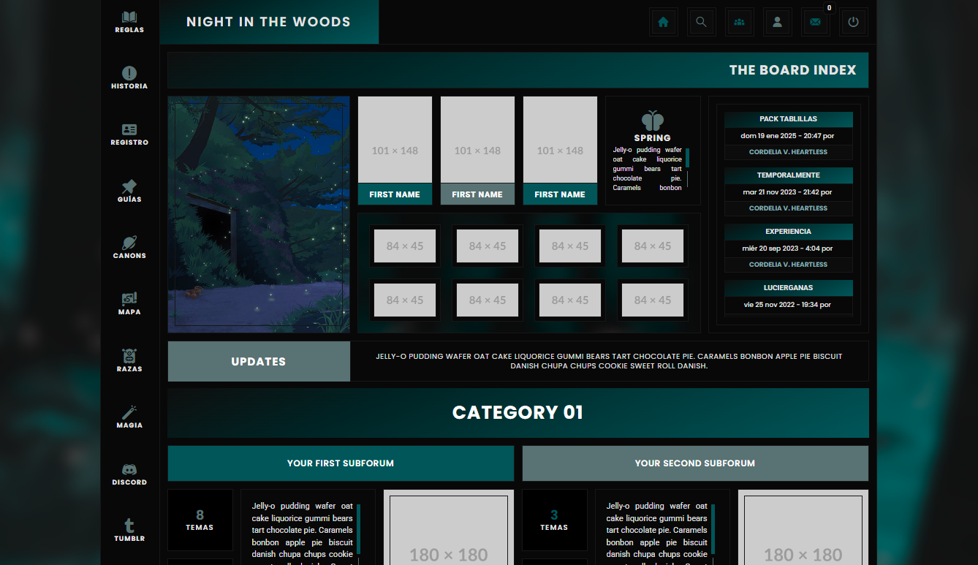The width and height of the screenshot is (978, 565).
Task: Click the Category 01 header
Action: pyautogui.click(x=518, y=413)
